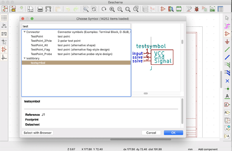Open the Symbol library browser icon

point(171,9)
